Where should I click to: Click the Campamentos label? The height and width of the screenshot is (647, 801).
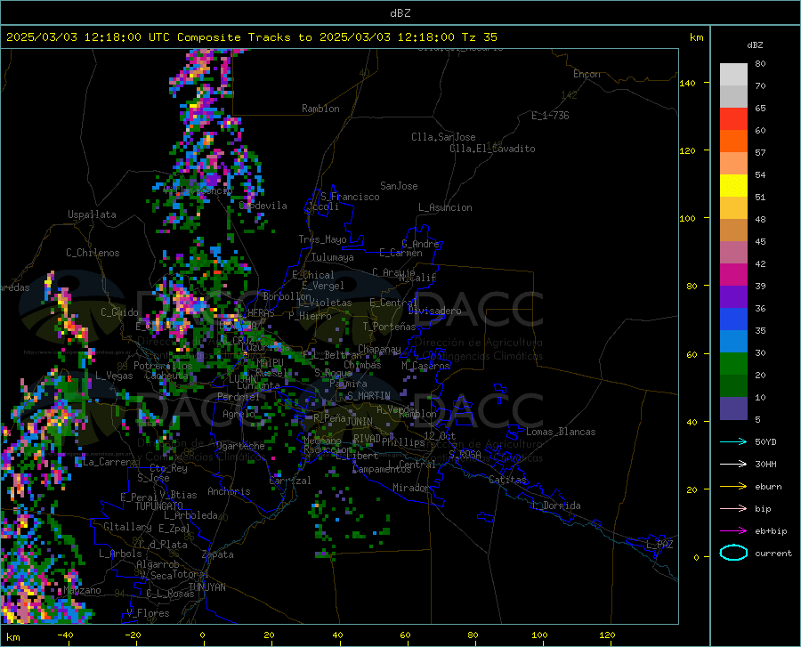pyautogui.click(x=382, y=469)
